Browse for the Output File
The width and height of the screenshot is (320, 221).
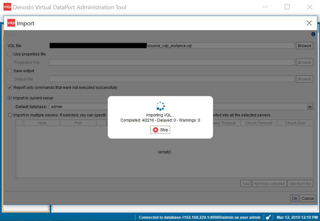click(x=304, y=79)
